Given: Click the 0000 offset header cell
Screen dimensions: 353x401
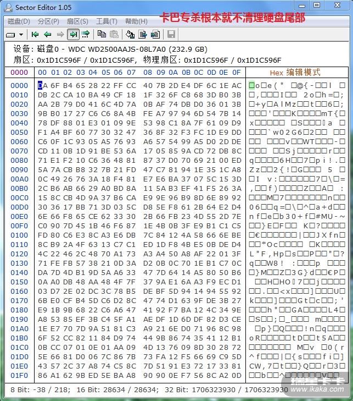Looking at the screenshot, I should pos(19,73).
